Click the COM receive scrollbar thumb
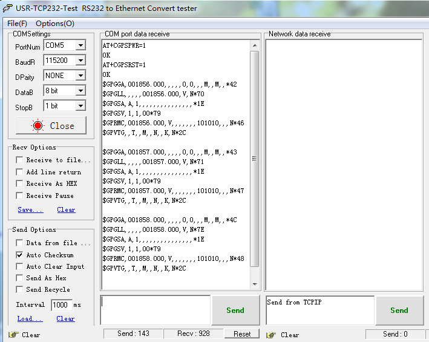The height and width of the screenshot is (342, 429). (255, 159)
